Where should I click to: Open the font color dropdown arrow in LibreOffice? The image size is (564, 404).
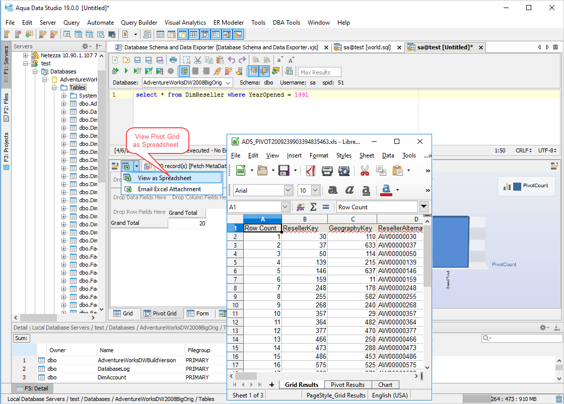(397, 190)
